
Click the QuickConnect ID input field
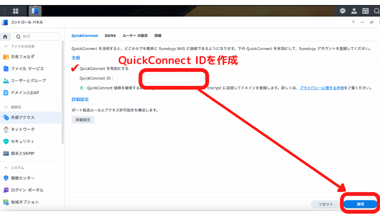173,78
